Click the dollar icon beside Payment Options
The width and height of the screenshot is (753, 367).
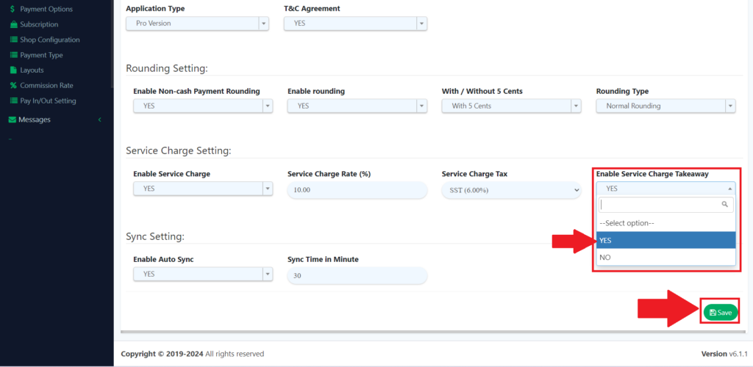13,9
